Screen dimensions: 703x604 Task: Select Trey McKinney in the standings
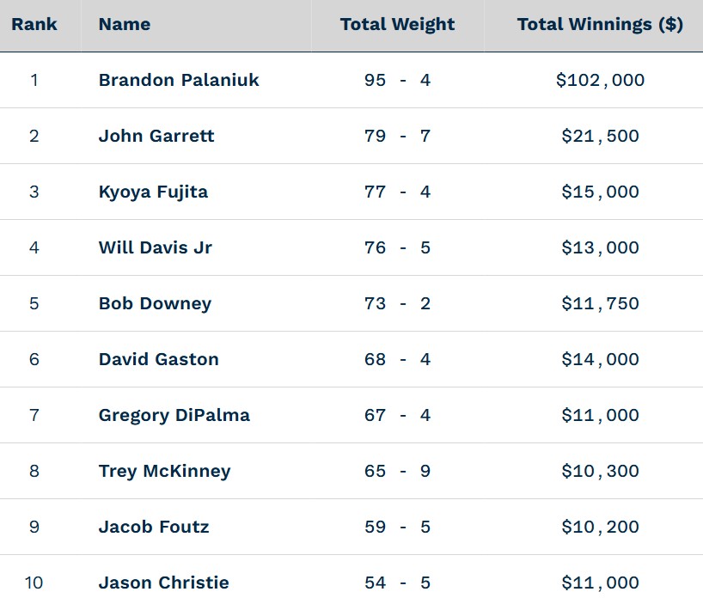(x=165, y=471)
